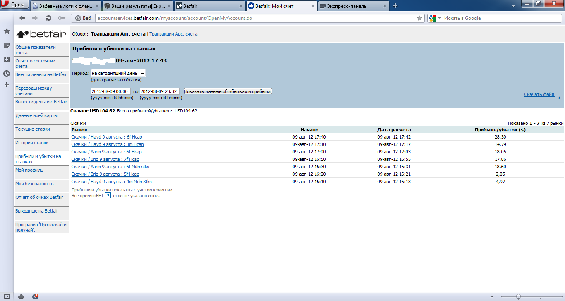Click settlement date '09-авг-12 17:42'
This screenshot has height=301, width=565.
[394, 137]
